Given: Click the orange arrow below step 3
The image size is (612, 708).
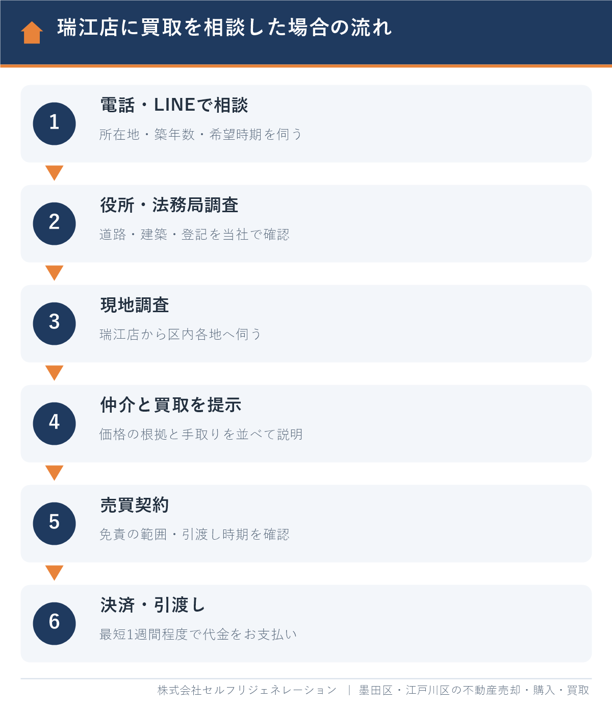Looking at the screenshot, I should point(54,373).
